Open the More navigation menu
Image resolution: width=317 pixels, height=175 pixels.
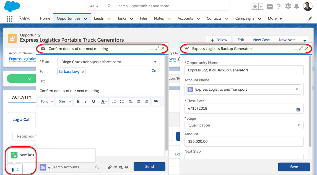pyautogui.click(x=275, y=18)
